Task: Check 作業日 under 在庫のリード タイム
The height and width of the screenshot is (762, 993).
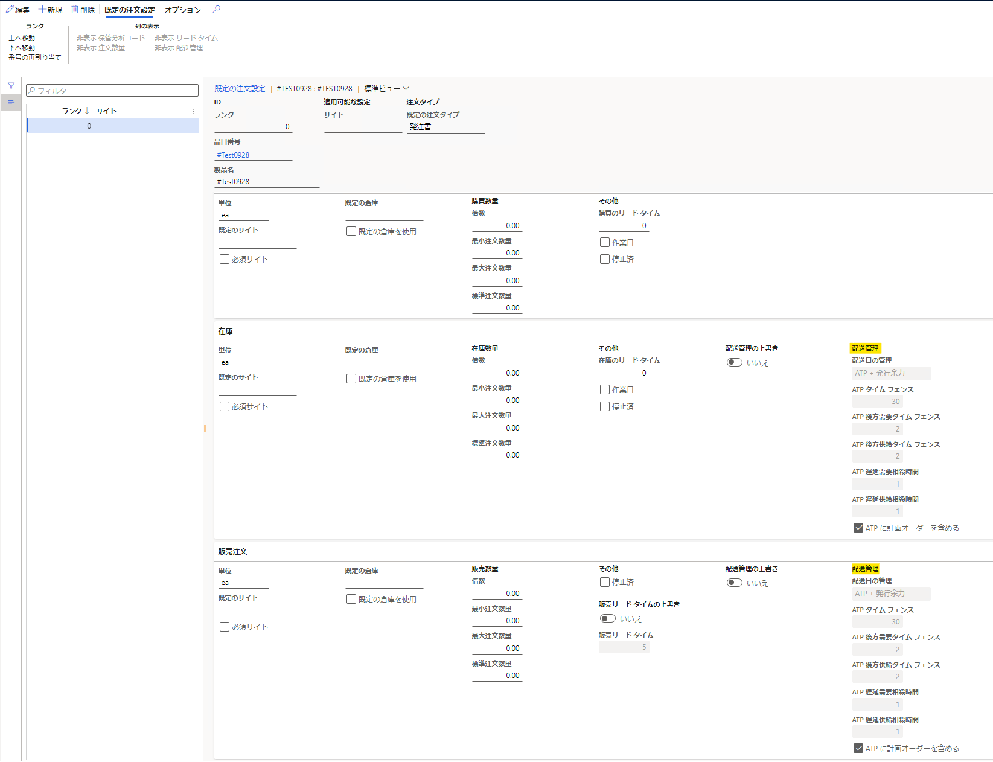Action: (605, 389)
